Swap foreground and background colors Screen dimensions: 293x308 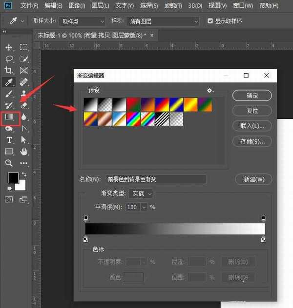23,174
